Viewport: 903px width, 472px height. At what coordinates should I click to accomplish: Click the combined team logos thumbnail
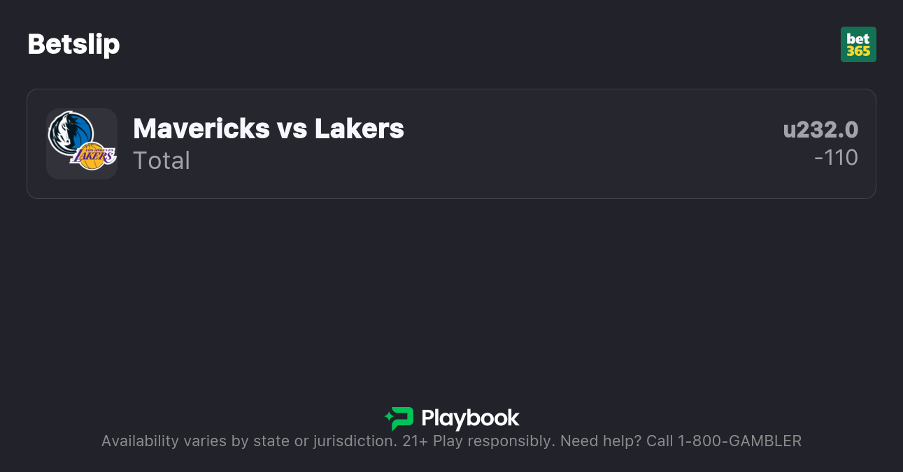coord(82,144)
